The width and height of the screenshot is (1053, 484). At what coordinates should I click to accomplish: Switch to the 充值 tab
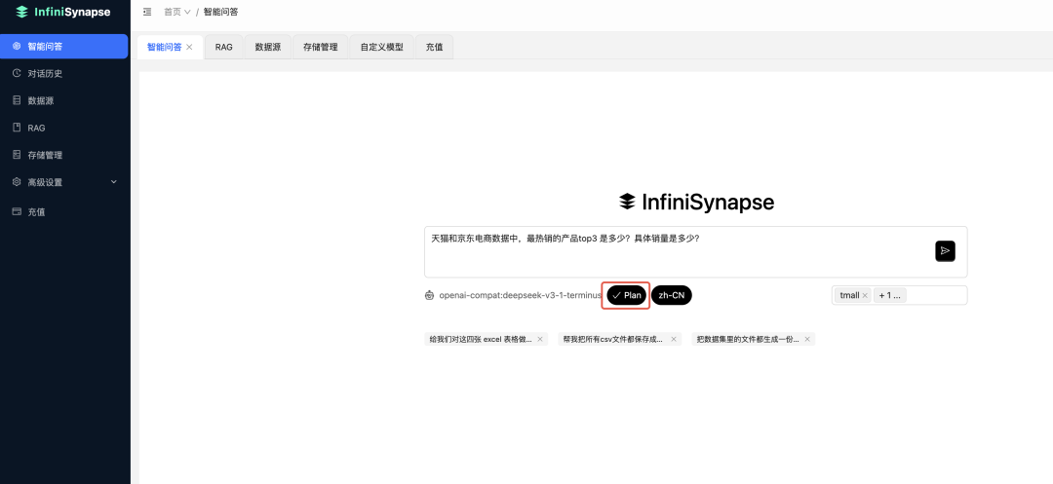pos(435,47)
